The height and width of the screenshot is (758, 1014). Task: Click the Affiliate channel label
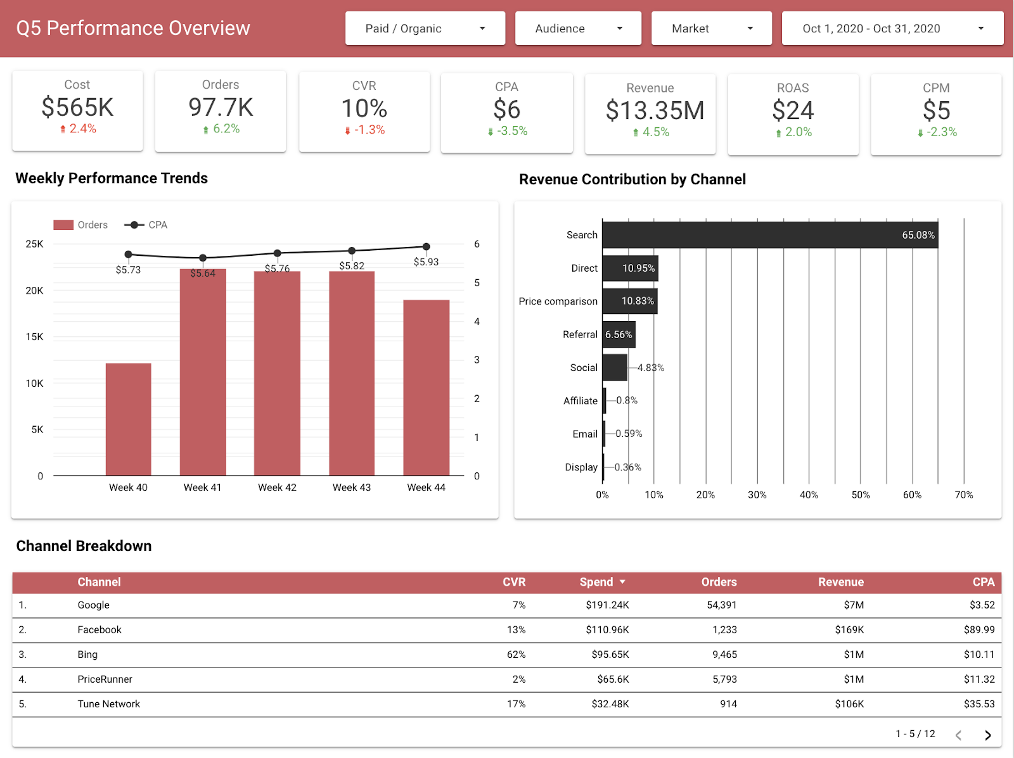point(581,401)
